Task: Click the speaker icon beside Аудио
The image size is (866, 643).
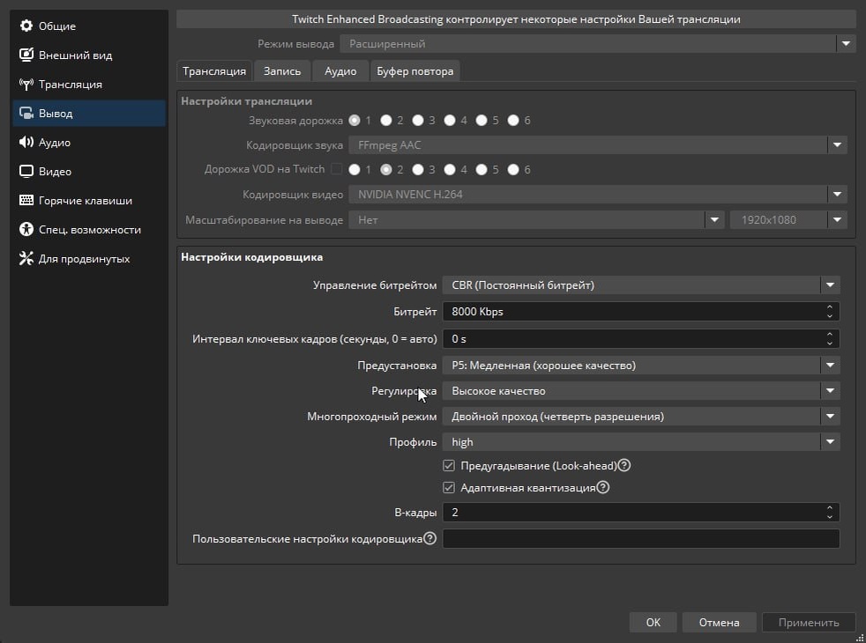Action: pos(26,143)
